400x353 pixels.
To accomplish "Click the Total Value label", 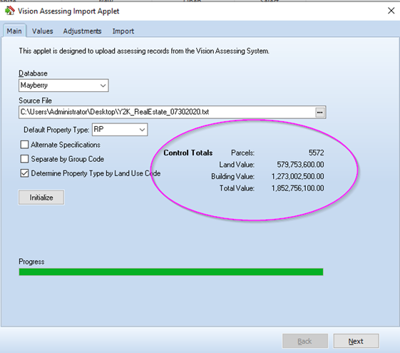I will [x=237, y=188].
